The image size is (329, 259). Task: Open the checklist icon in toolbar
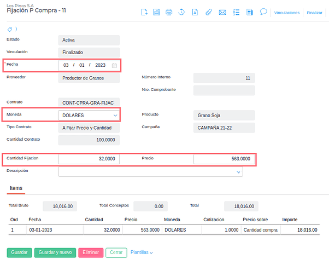(x=236, y=12)
